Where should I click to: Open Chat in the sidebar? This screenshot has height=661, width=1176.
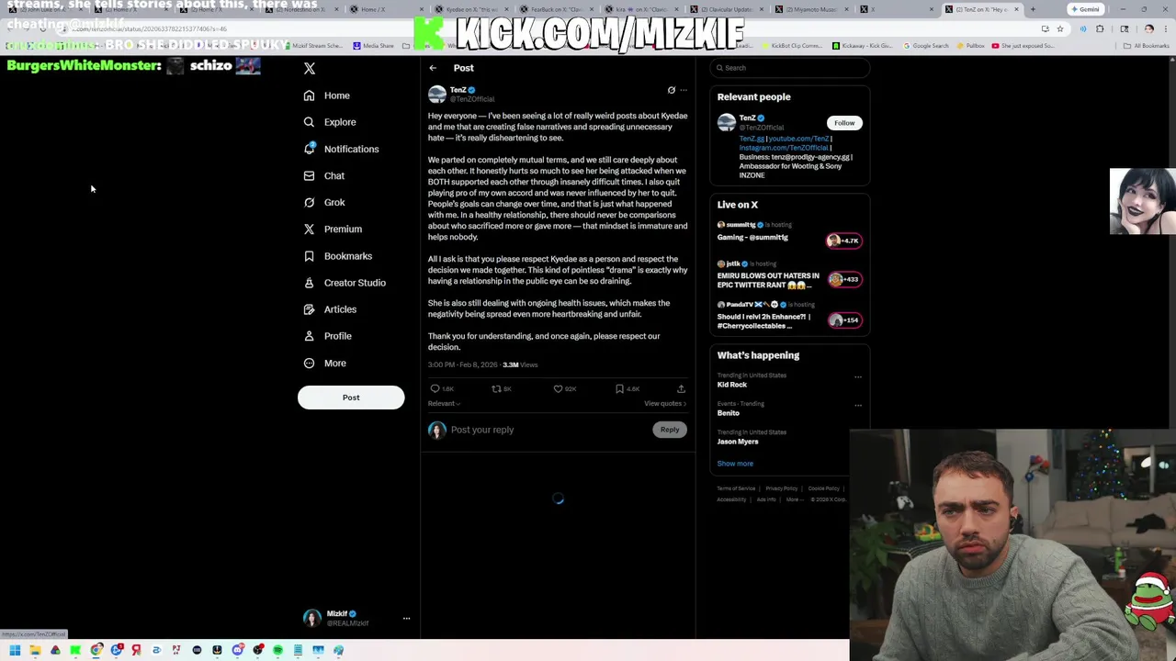(x=323, y=175)
